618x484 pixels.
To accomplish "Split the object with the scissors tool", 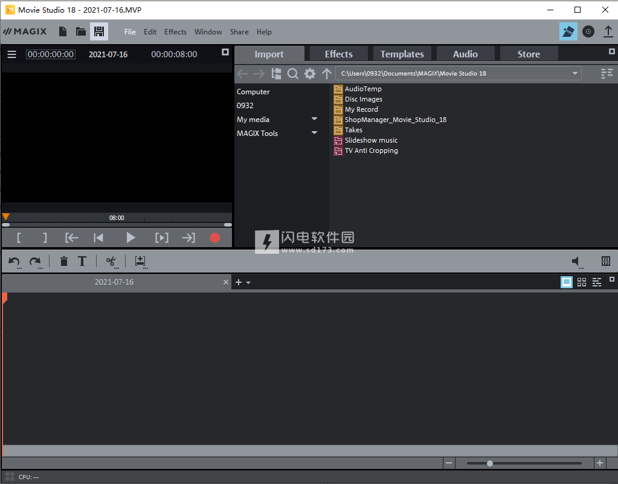I will [x=112, y=262].
